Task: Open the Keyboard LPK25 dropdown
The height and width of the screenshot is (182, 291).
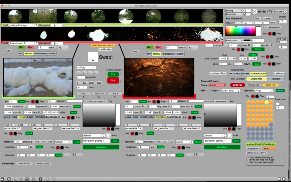Action: click(263, 91)
